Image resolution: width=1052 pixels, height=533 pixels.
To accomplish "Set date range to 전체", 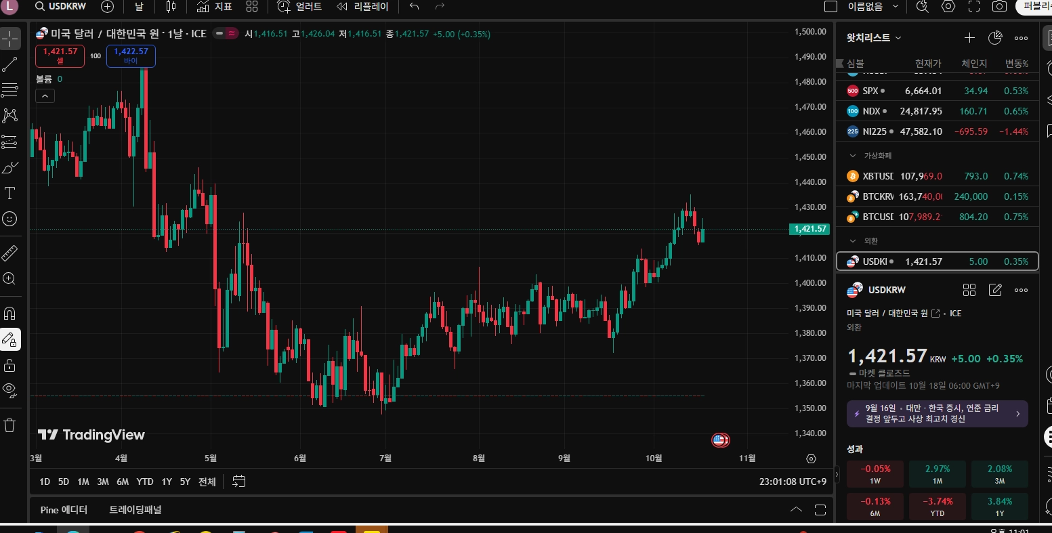I will pos(207,482).
